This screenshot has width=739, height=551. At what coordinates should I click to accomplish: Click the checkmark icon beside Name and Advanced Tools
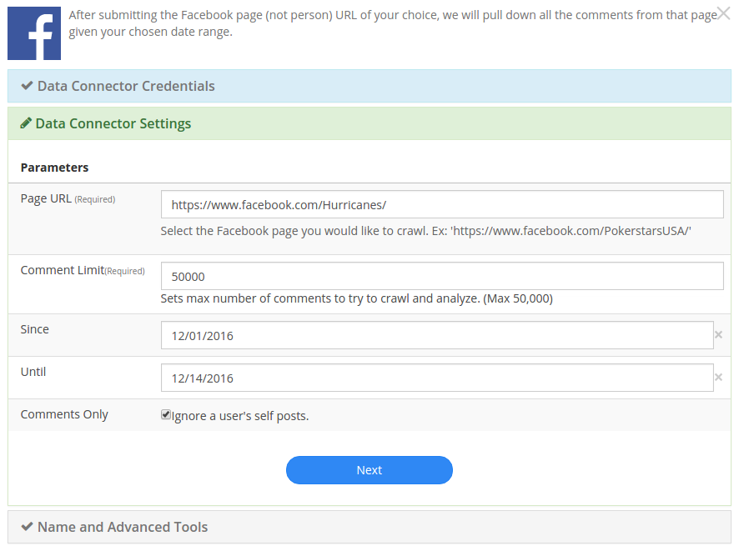[27, 527]
